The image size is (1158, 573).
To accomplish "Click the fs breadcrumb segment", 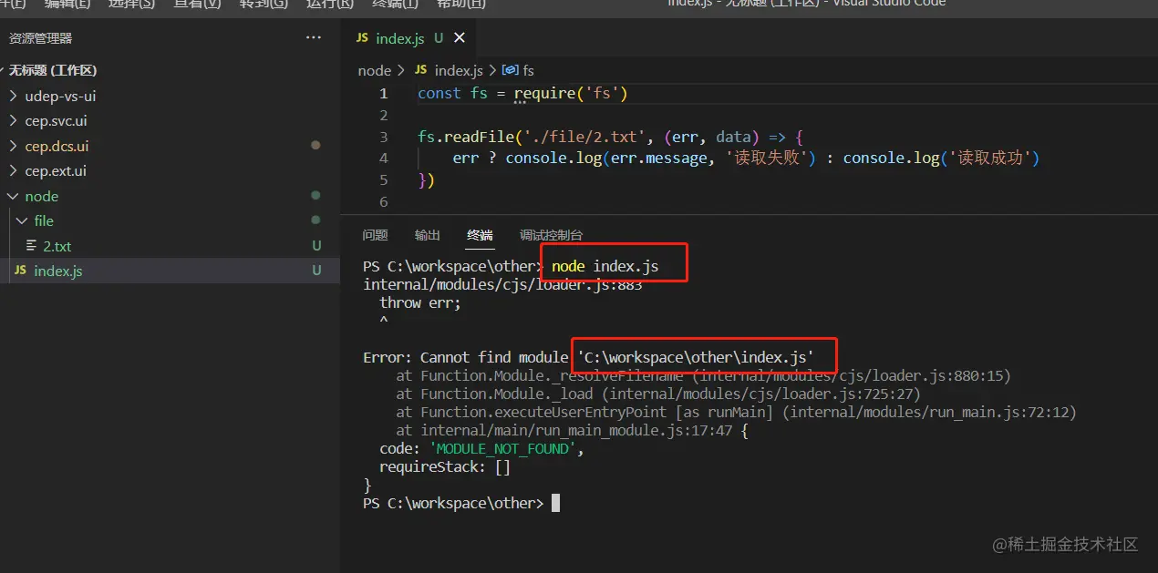I will pos(528,70).
